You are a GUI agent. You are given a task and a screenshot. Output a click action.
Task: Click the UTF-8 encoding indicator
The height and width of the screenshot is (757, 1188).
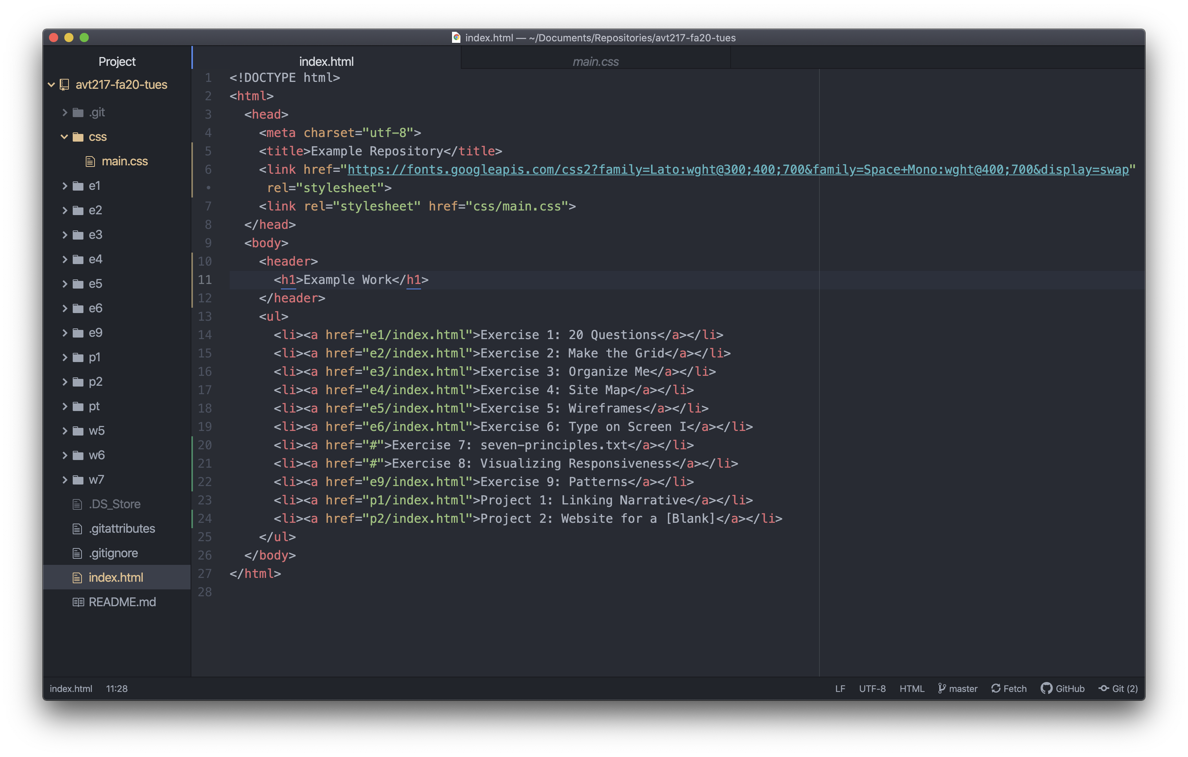coord(872,688)
